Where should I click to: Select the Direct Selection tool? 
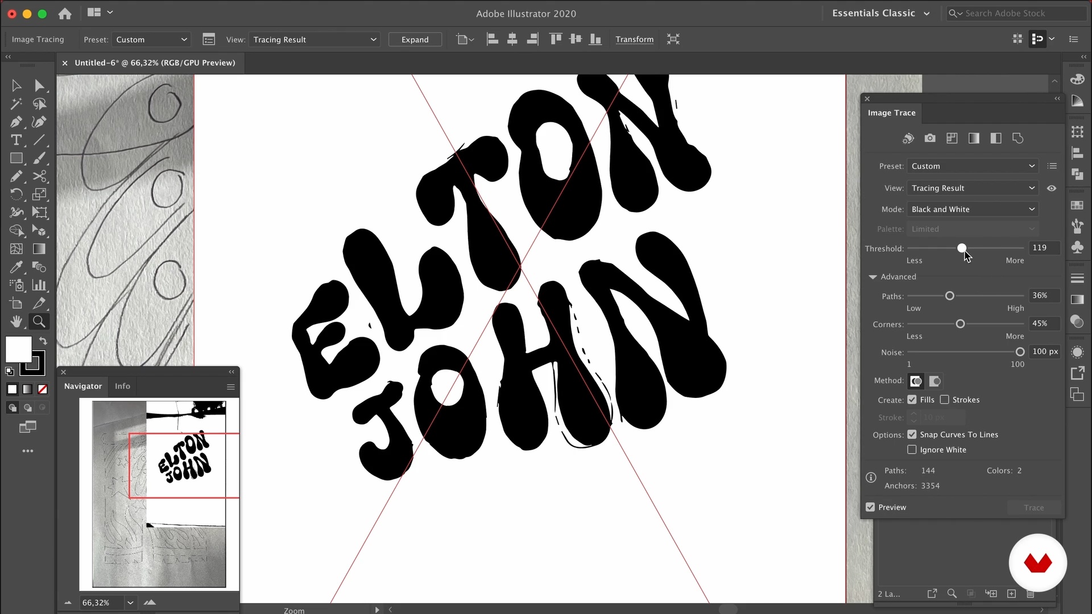point(39,86)
